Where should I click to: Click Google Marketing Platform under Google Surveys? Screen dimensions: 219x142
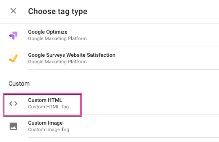(x=57, y=62)
